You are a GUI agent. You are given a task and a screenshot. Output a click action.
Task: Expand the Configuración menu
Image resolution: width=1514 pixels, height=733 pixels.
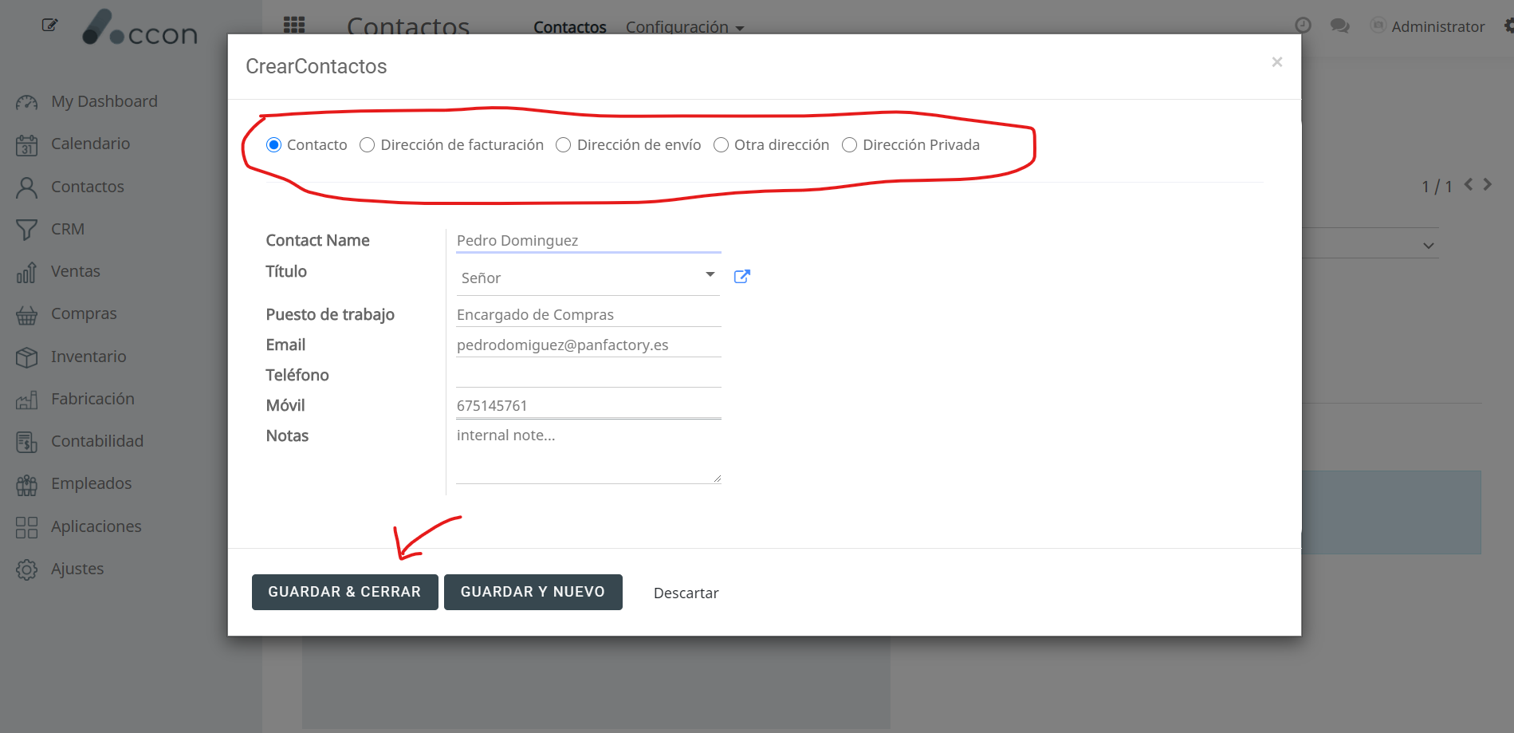685,27
